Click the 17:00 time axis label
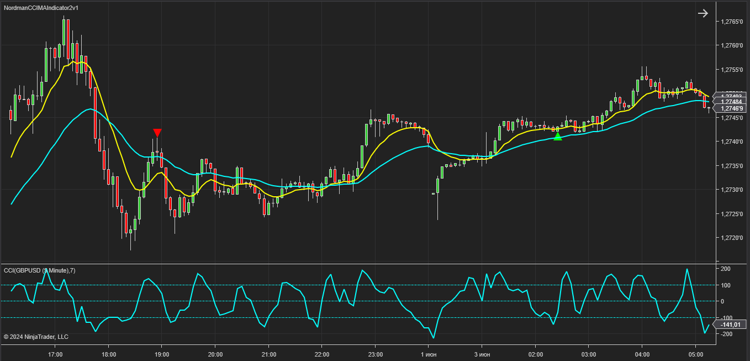 click(x=55, y=354)
